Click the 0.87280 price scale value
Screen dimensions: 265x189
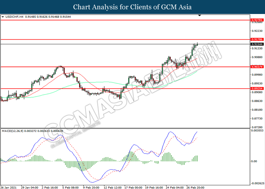(x=257, y=127)
